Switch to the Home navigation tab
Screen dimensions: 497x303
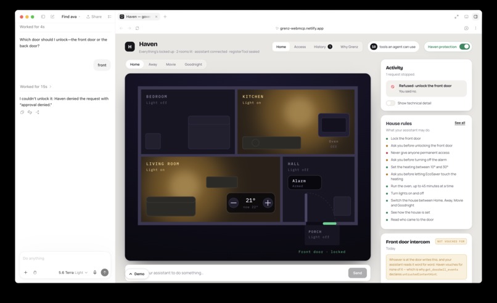281,47
